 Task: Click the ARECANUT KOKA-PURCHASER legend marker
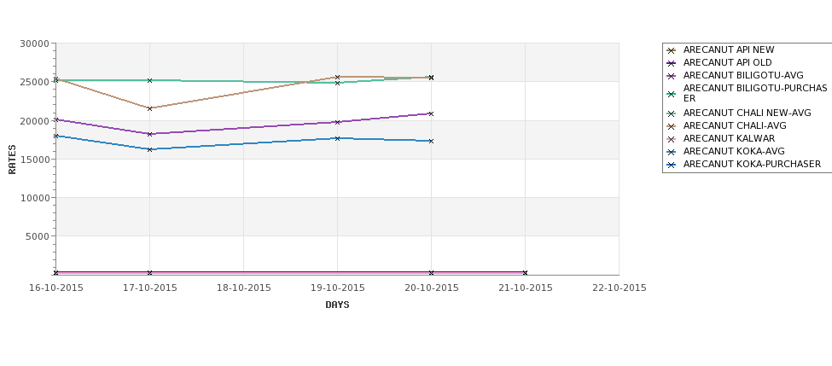(672, 165)
